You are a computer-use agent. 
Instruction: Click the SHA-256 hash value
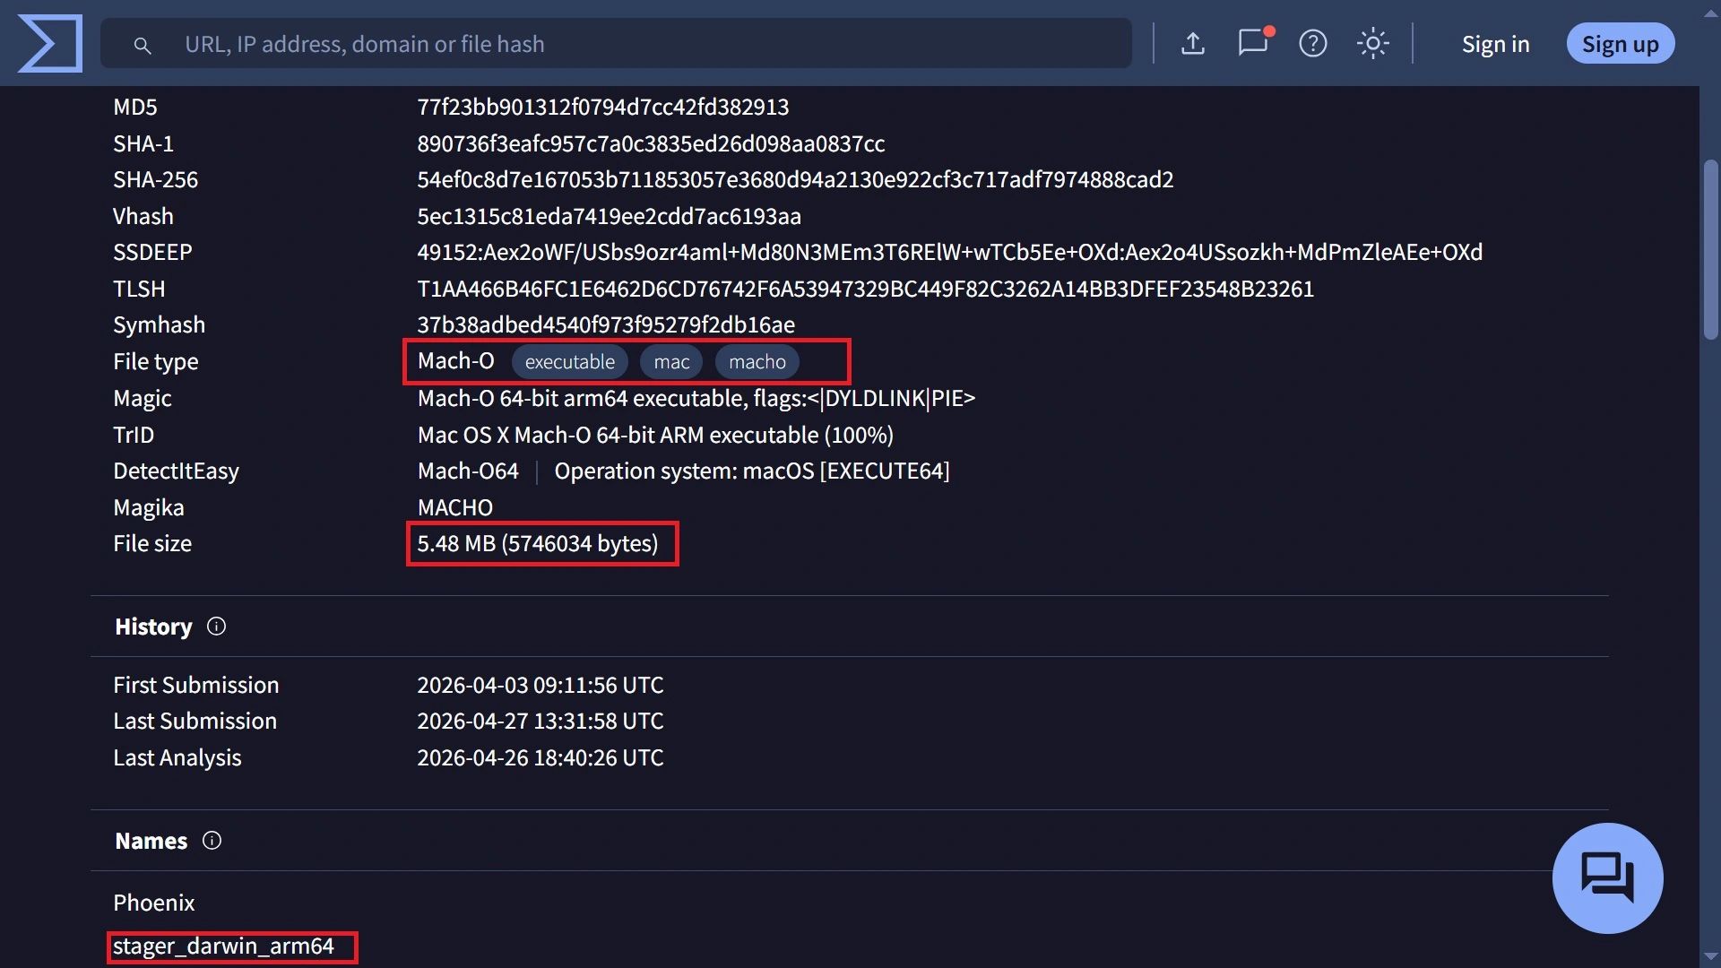pyautogui.click(x=795, y=179)
